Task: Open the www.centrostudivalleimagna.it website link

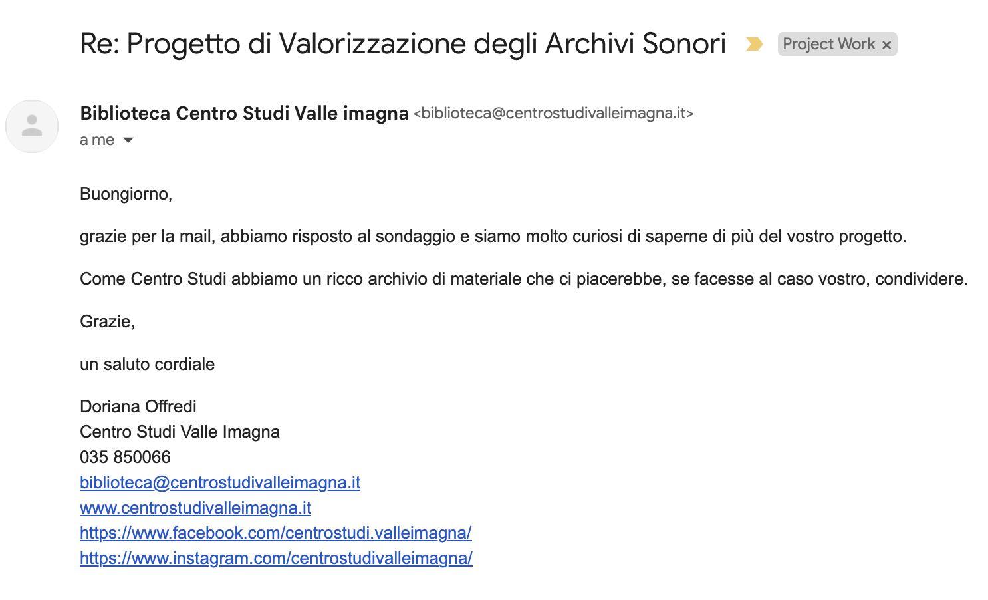Action: (x=195, y=508)
